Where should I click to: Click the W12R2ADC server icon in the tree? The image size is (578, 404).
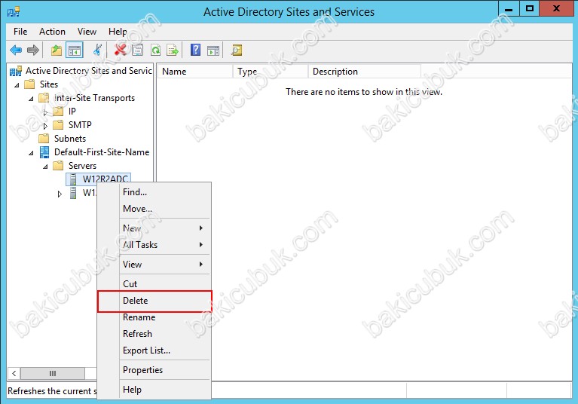point(73,179)
